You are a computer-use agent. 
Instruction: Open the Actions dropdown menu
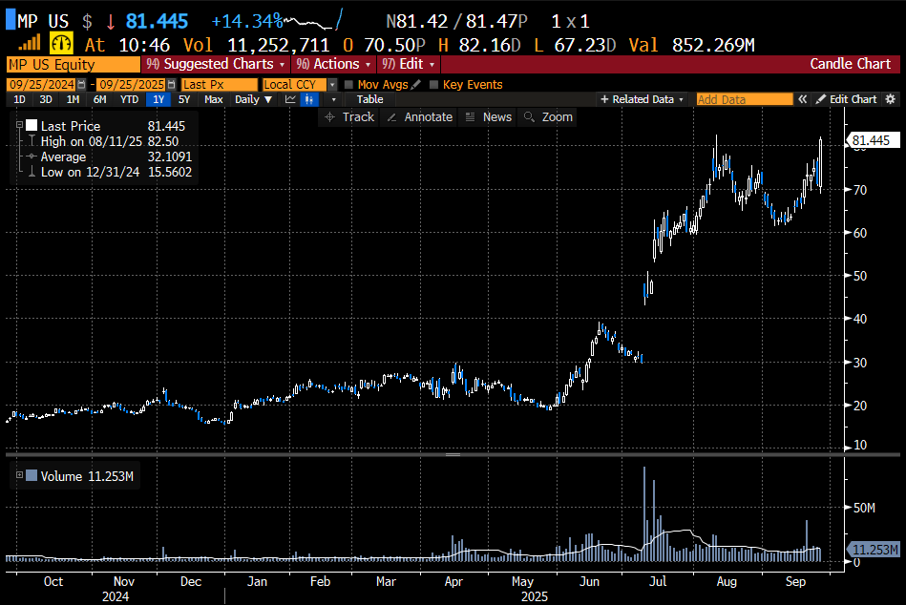[333, 64]
